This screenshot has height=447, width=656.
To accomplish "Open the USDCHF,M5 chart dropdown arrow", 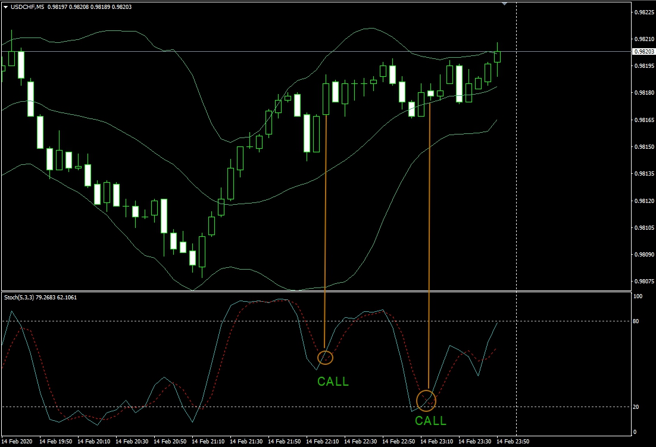I will click(5, 6).
